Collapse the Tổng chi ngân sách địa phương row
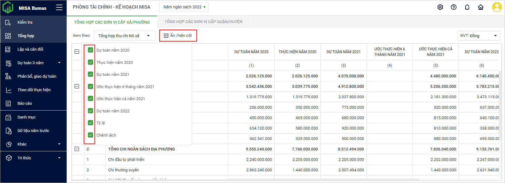Image resolution: width=505 pixels, height=183 pixels. [x=77, y=149]
